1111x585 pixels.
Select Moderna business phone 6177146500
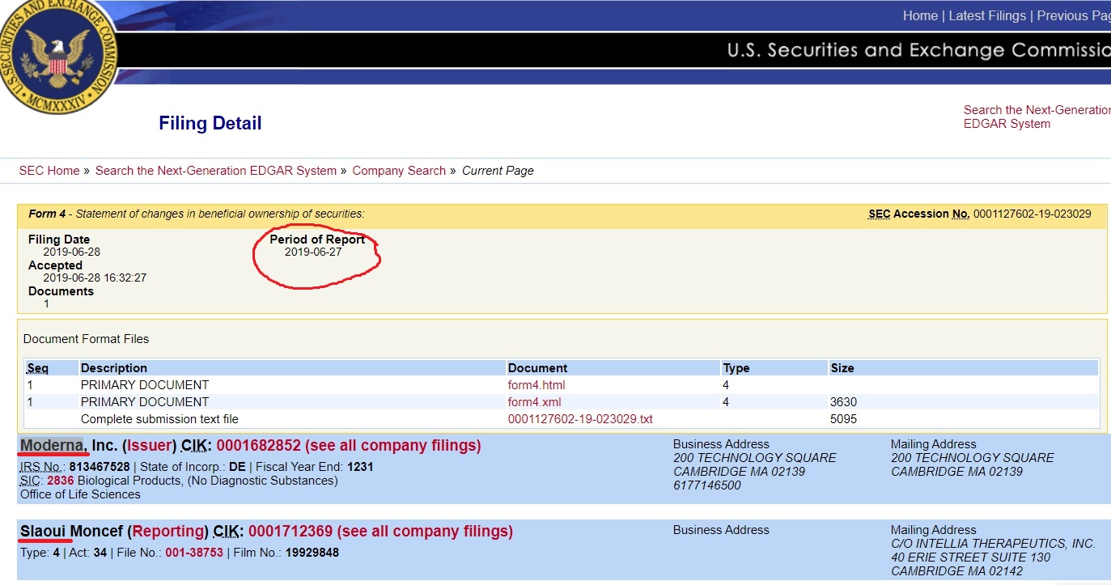tap(707, 485)
